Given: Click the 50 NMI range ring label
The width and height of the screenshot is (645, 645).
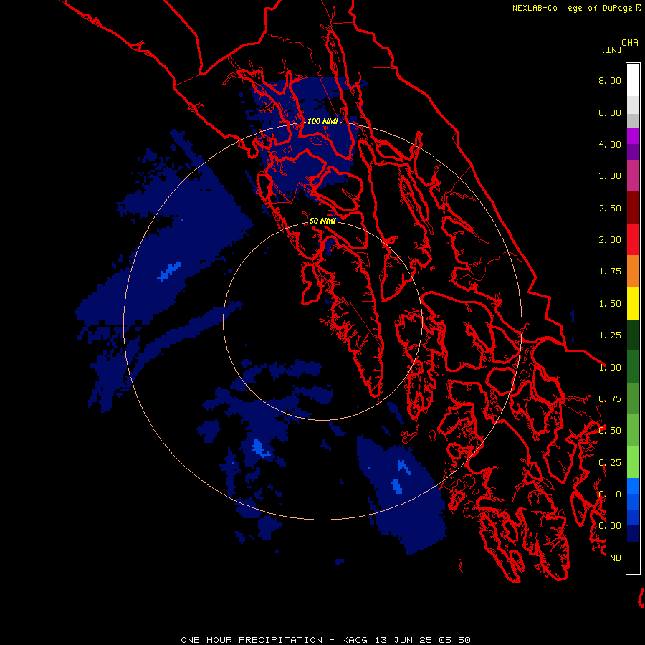Looking at the screenshot, I should [x=322, y=221].
